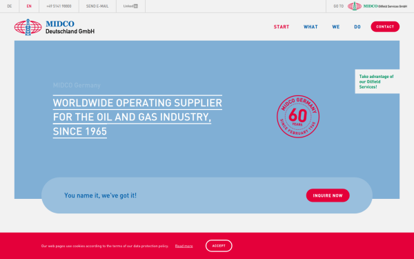Open the Oilfield Services advantage tab

tap(377, 81)
